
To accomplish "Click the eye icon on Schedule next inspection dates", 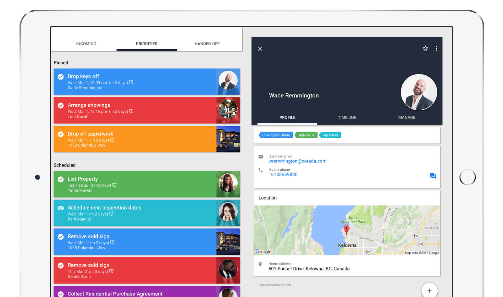I will pyautogui.click(x=61, y=208).
